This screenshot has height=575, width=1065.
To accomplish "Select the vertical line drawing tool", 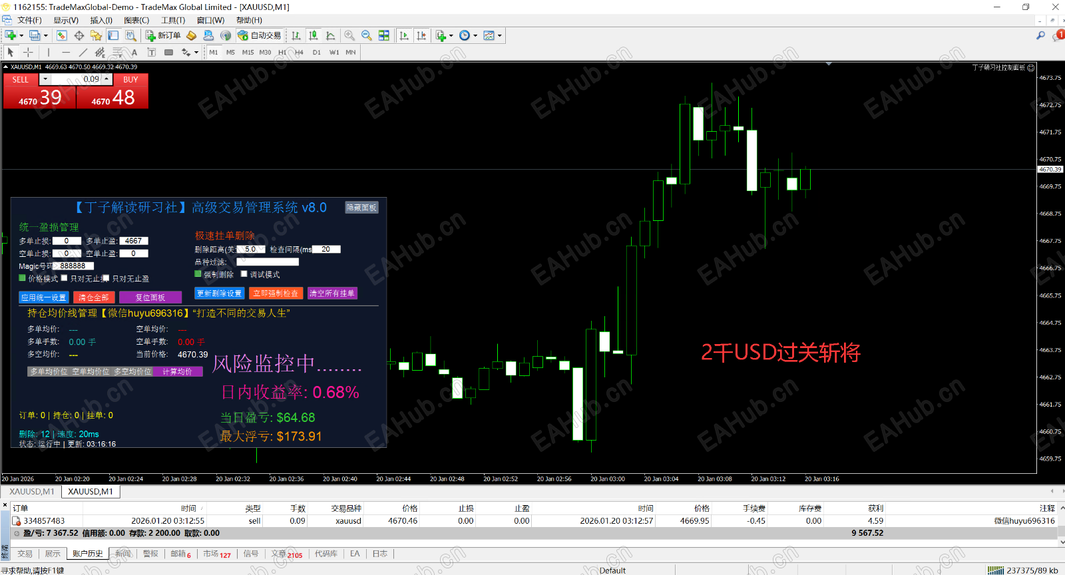I will (x=48, y=52).
